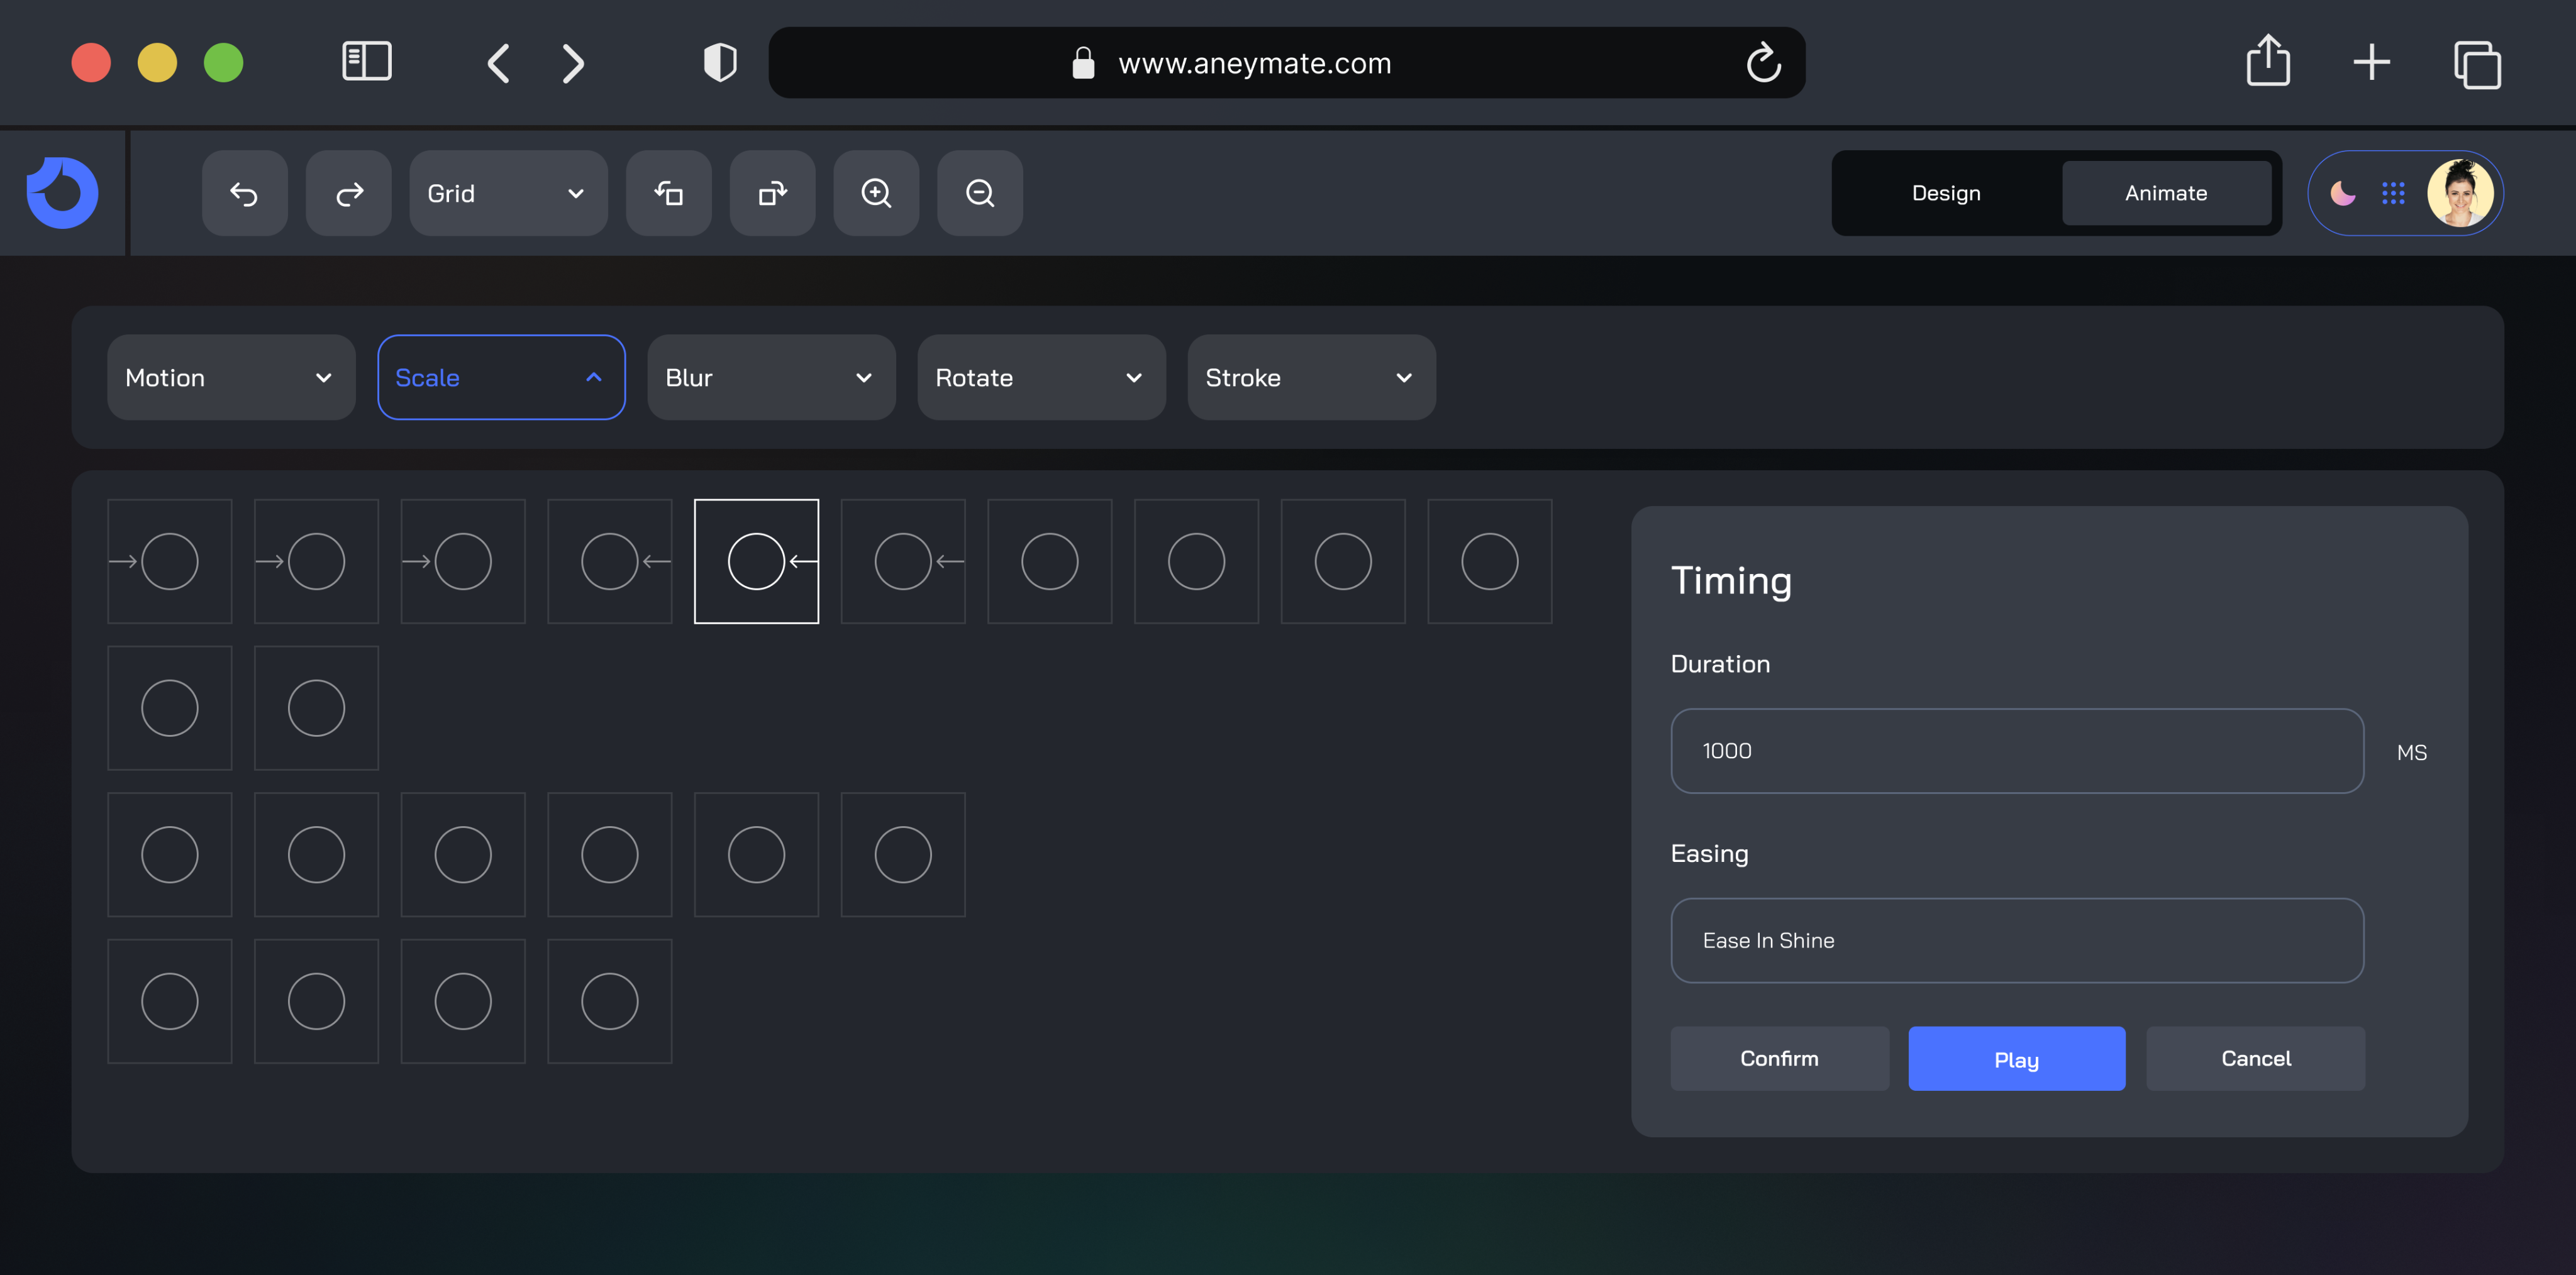2576x1275 pixels.
Task: Switch to Animate mode
Action: tap(2166, 193)
